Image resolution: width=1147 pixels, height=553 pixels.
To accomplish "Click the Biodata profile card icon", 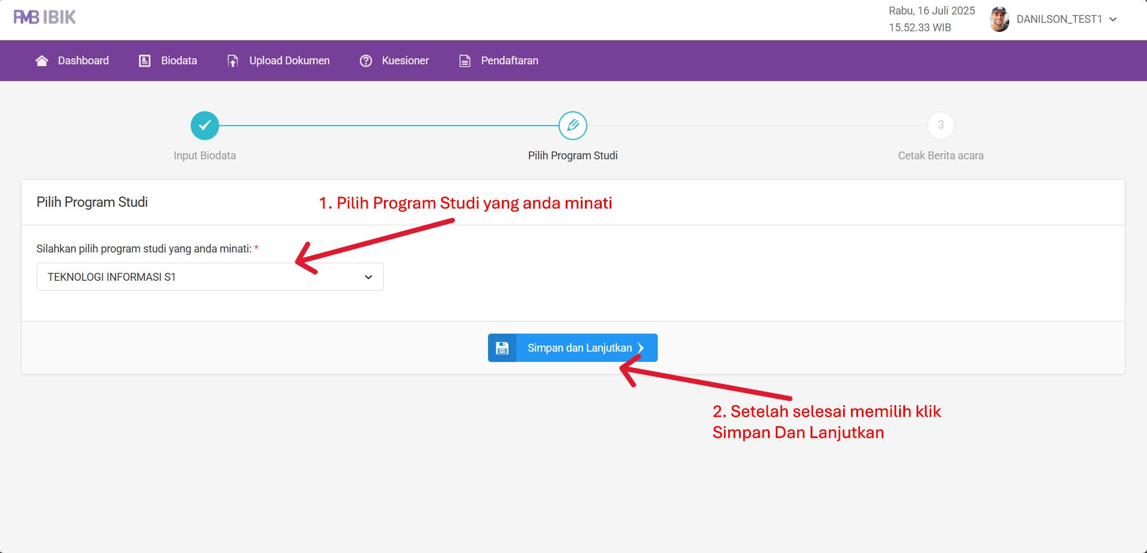I will coord(144,61).
